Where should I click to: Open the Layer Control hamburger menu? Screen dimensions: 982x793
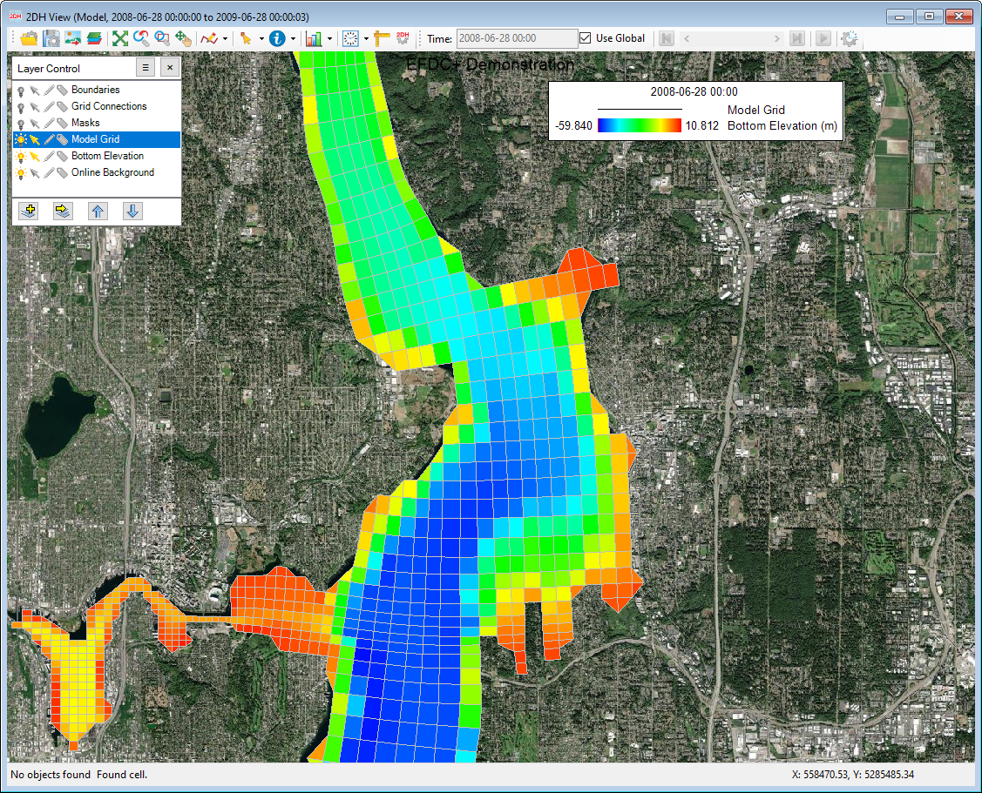tap(146, 68)
